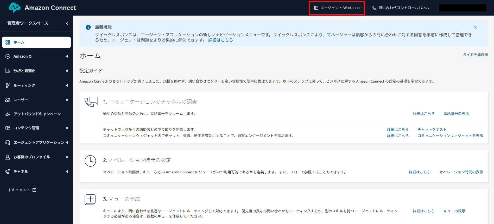Click the ユーザー people icon
Image resolution: width=494 pixels, height=224 pixels.
click(8, 100)
